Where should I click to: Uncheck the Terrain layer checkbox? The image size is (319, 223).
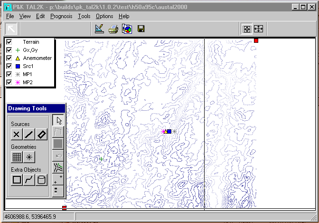[x=9, y=42]
